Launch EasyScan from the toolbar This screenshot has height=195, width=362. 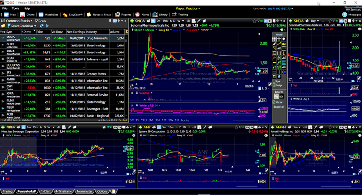[x=72, y=15]
